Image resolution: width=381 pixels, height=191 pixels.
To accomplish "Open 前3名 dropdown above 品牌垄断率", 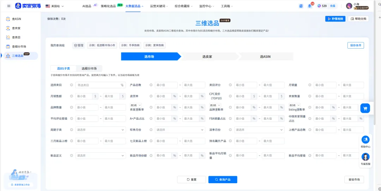I will click(x=215, y=105).
